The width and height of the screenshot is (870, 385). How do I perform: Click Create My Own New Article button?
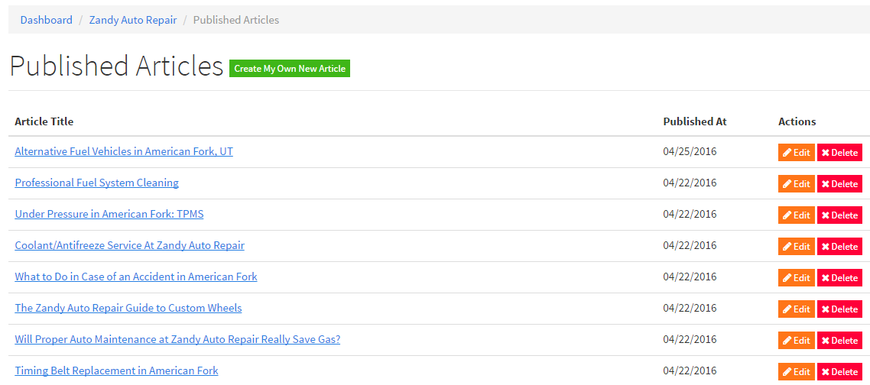click(x=290, y=69)
